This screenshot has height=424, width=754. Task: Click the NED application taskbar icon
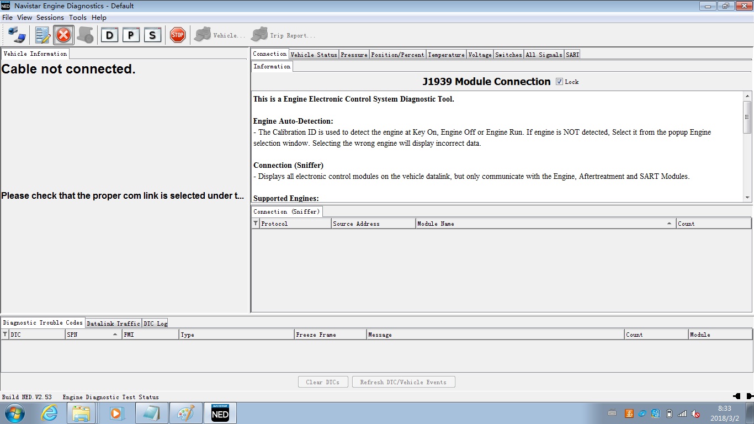pyautogui.click(x=220, y=413)
